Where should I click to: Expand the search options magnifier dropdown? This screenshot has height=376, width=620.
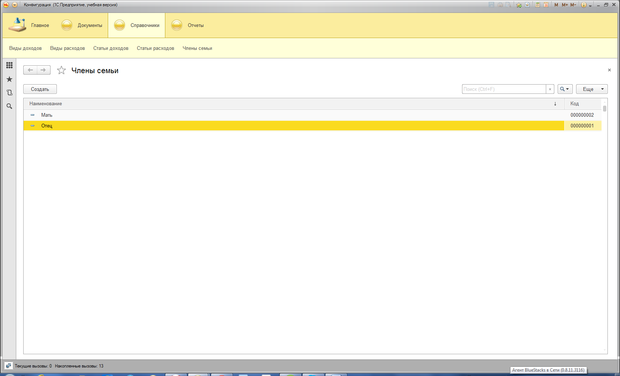[565, 89]
